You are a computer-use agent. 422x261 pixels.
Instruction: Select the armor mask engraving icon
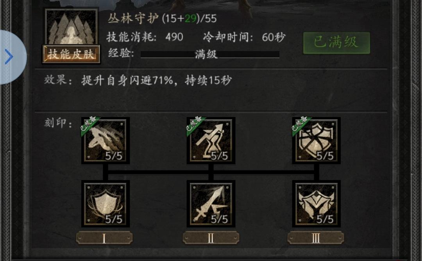[316, 204]
